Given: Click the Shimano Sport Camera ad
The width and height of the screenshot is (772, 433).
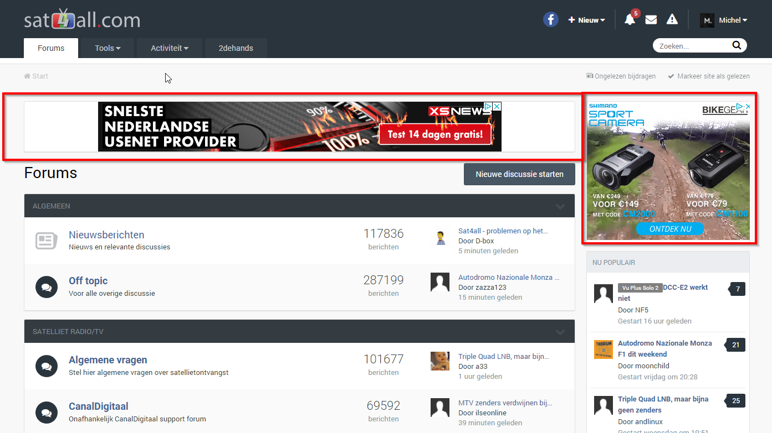Looking at the screenshot, I should click(x=668, y=171).
